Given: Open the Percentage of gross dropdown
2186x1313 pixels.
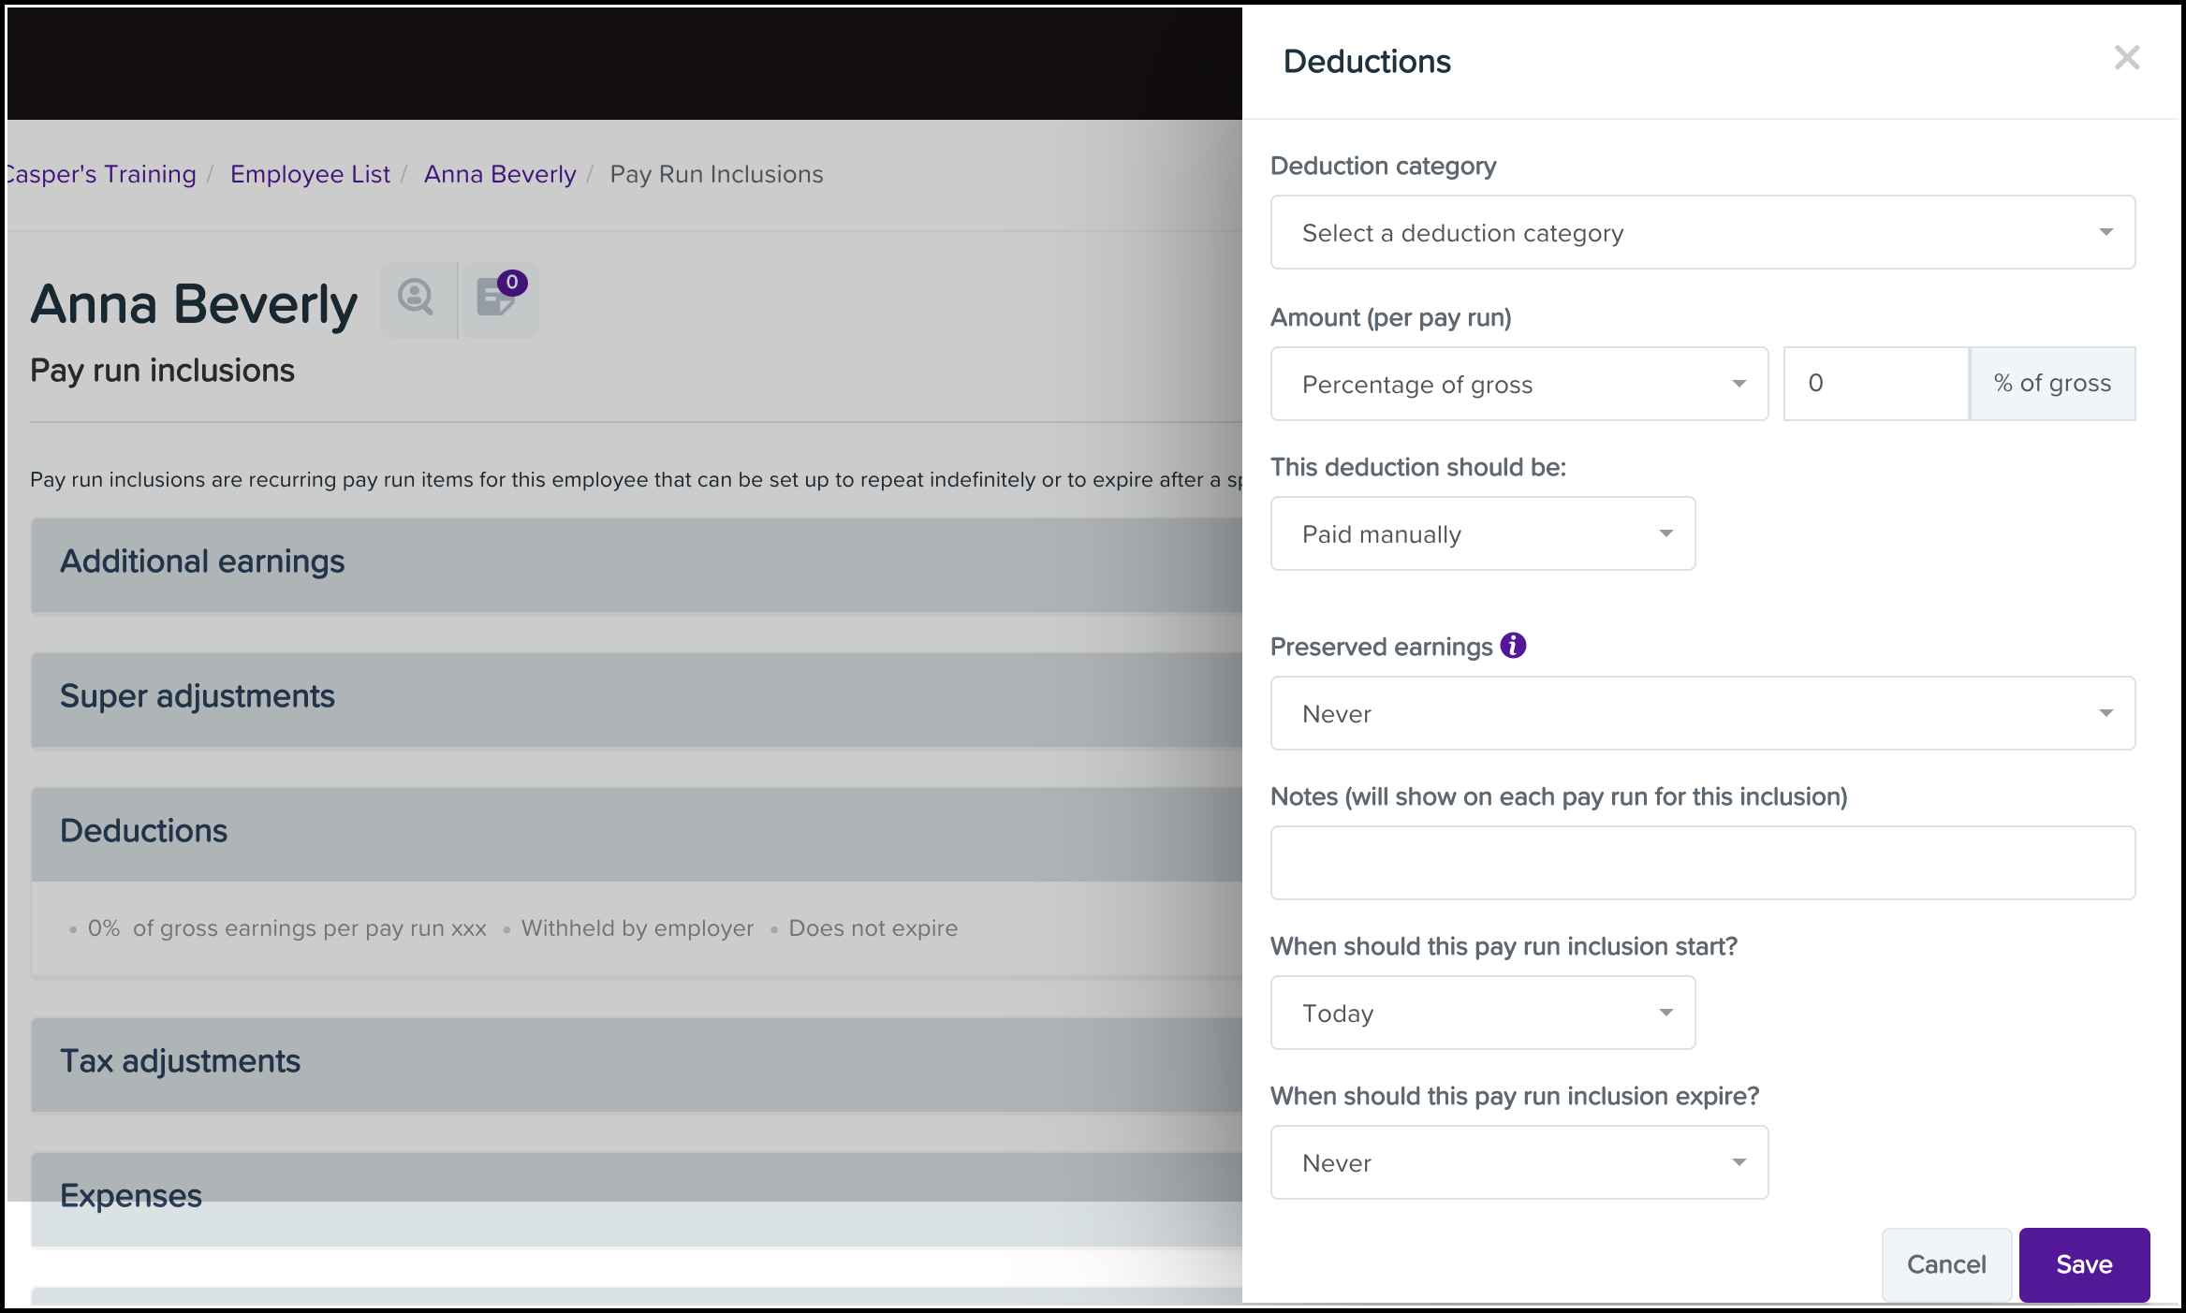Looking at the screenshot, I should tap(1518, 384).
